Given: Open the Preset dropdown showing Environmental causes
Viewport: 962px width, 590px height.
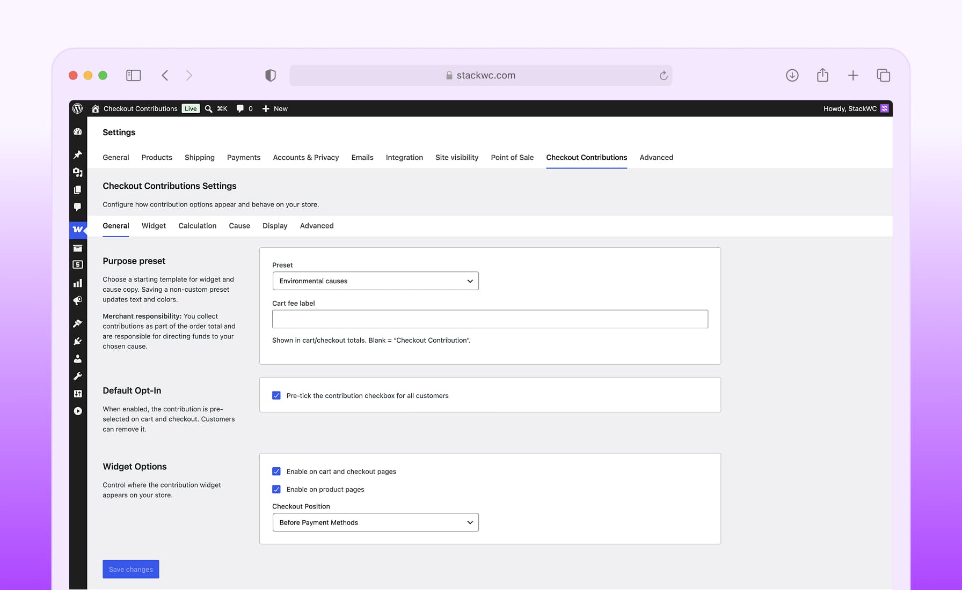Looking at the screenshot, I should [x=376, y=281].
